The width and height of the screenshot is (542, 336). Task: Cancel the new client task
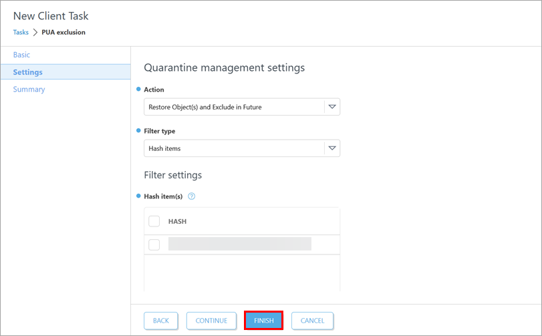(x=312, y=321)
